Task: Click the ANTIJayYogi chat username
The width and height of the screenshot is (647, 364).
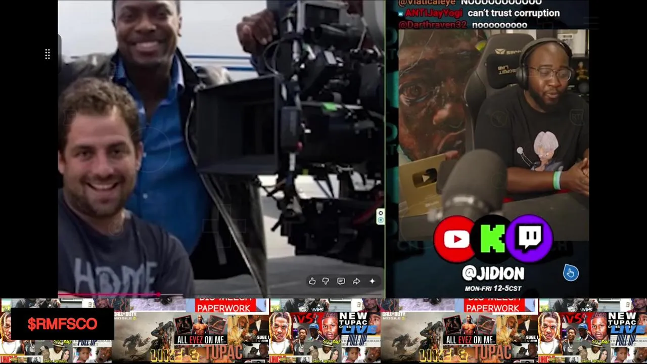Action: [x=434, y=13]
